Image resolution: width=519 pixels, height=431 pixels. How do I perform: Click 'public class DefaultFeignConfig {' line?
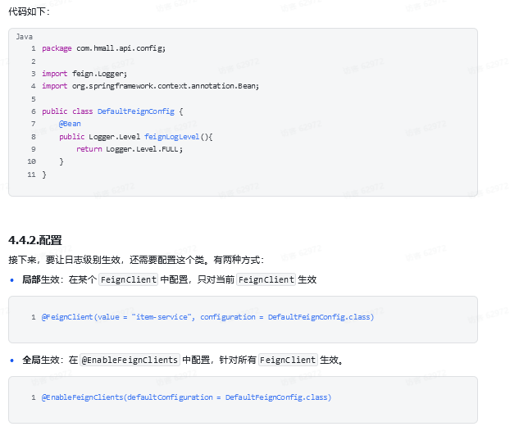tap(112, 111)
